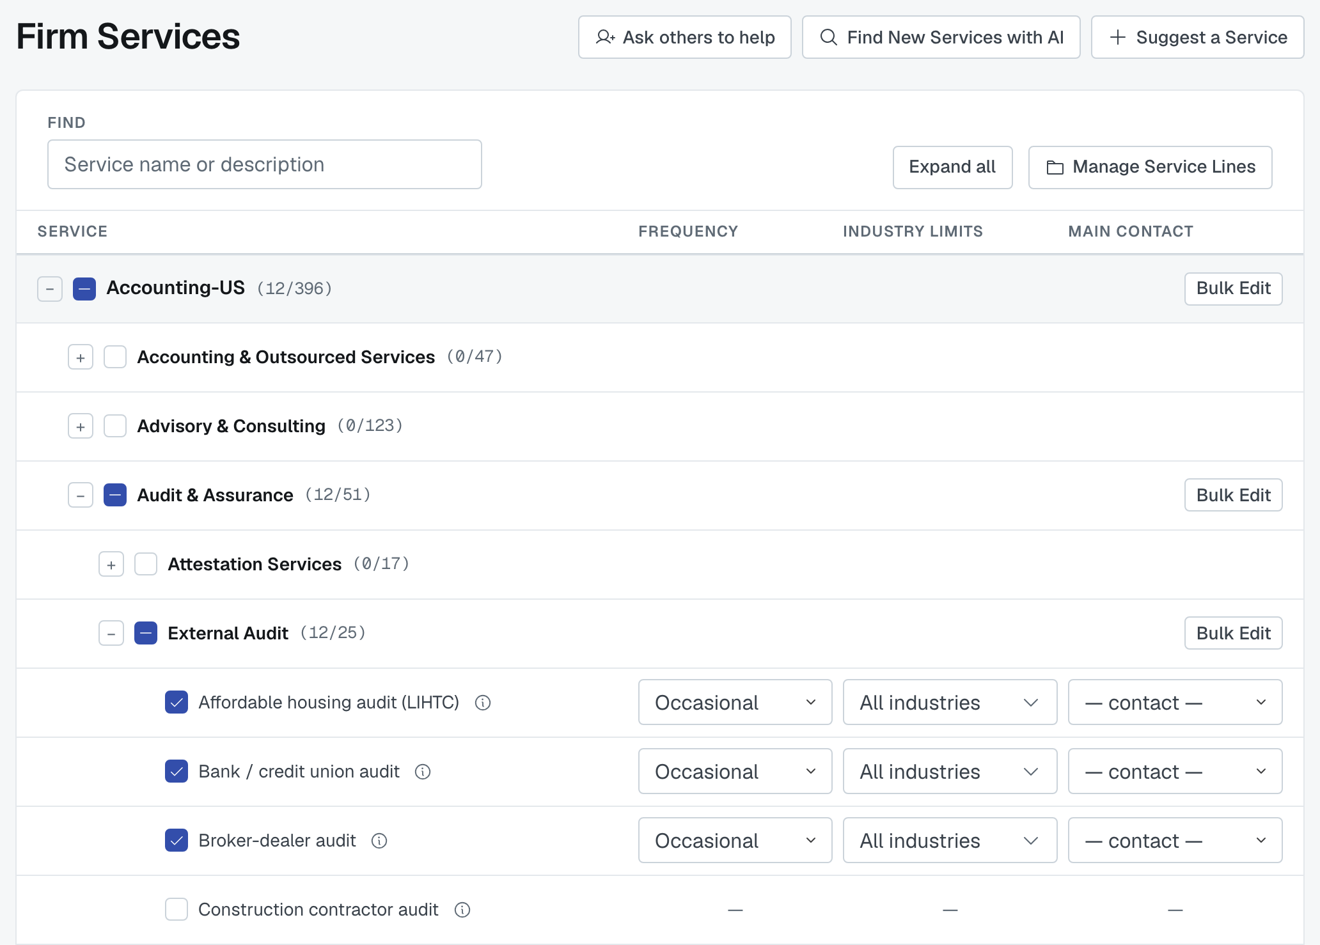Open Main Contact dropdown for Affordable housing audit
This screenshot has height=945, width=1320.
pyautogui.click(x=1175, y=702)
